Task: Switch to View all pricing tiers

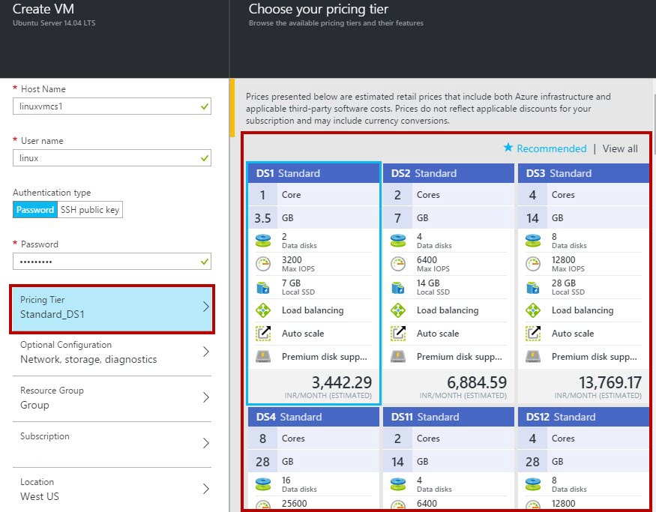Action: click(x=620, y=148)
